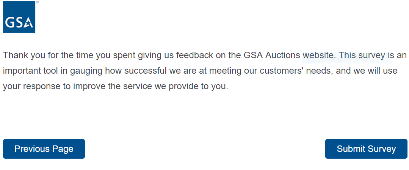The width and height of the screenshot is (409, 170).
Task: Go back with the Previous Page button
Action: 44,149
